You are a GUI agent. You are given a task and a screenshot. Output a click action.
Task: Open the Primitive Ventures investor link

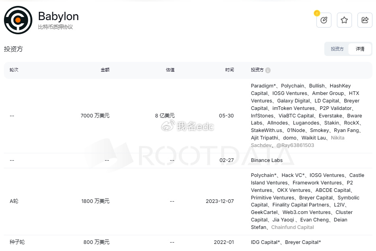click(x=272, y=197)
